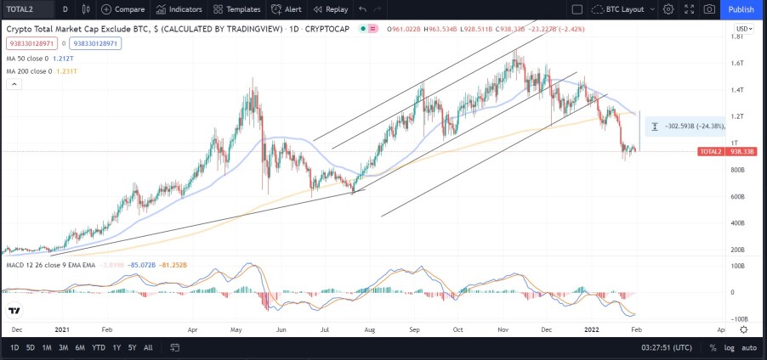Create a new Alert

pos(287,9)
